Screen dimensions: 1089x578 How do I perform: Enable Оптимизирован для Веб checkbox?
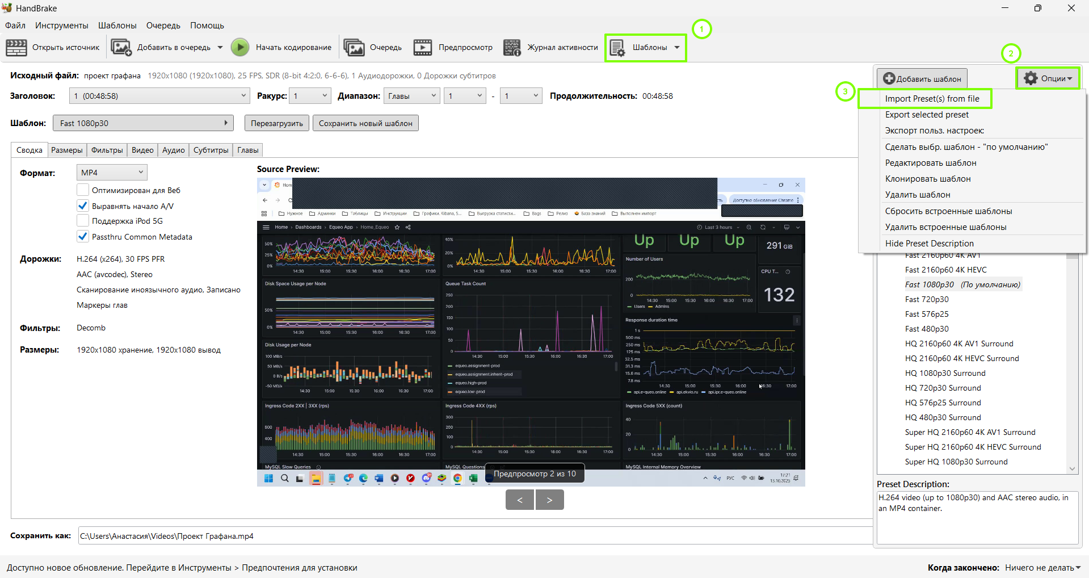[x=83, y=190]
